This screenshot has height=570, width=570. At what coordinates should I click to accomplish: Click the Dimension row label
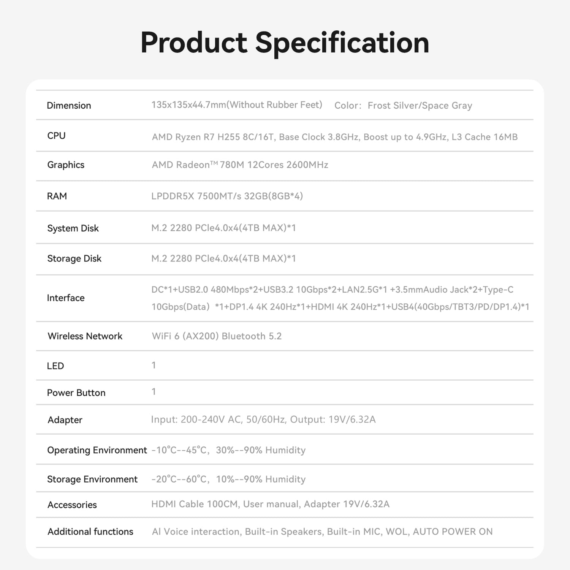69,106
